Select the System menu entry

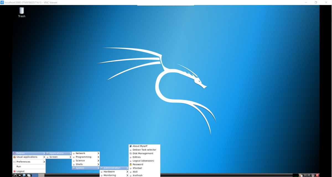tap(86, 168)
